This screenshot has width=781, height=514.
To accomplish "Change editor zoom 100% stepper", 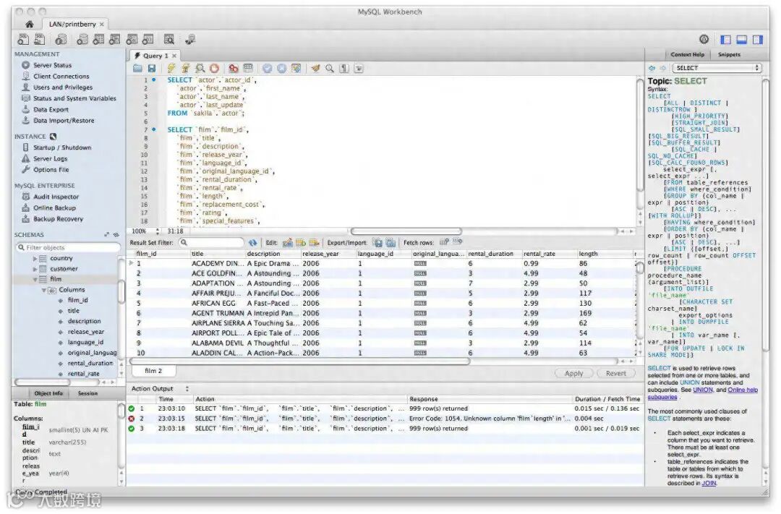I will point(158,231).
